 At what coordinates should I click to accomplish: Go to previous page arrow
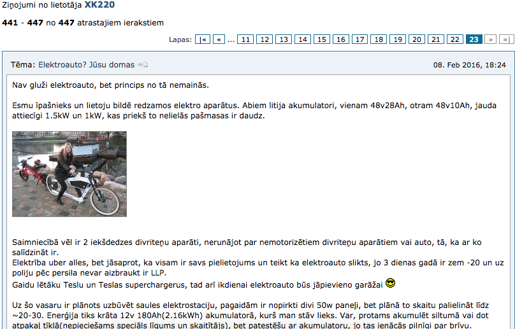(x=219, y=39)
